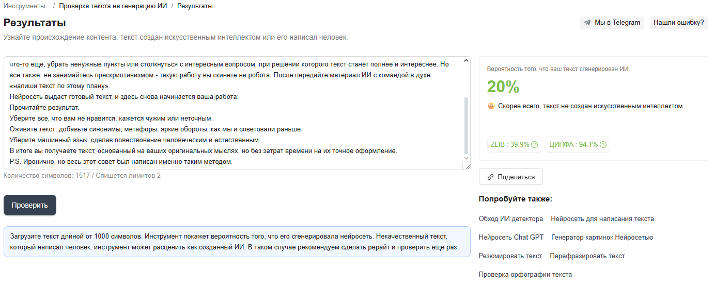
Task: Click the Нашли ошибку? button
Action: (678, 23)
